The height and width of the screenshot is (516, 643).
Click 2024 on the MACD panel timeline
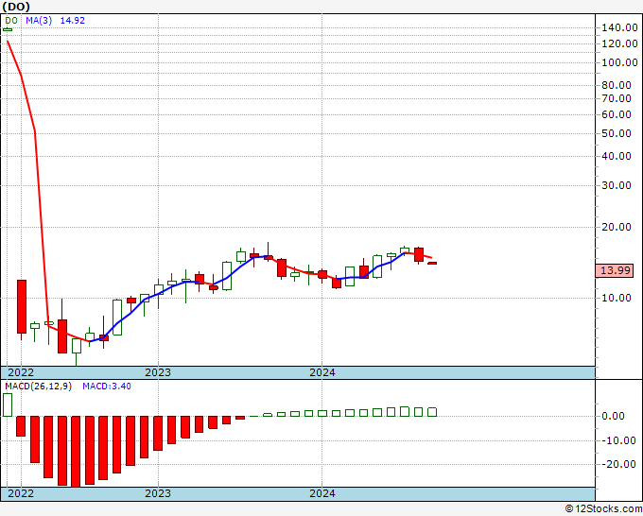point(322,493)
